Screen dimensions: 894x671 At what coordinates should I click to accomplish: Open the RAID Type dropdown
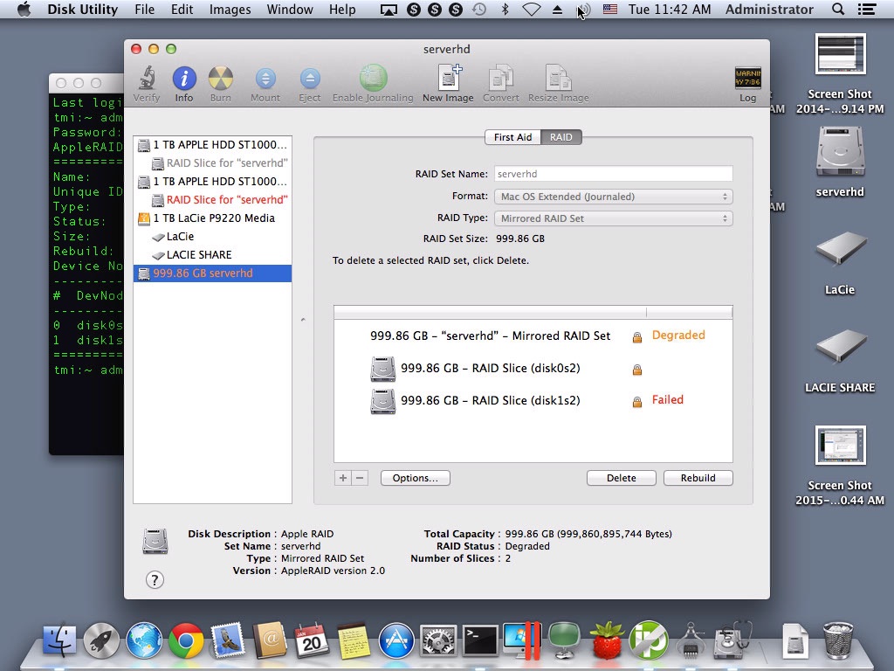coord(613,218)
